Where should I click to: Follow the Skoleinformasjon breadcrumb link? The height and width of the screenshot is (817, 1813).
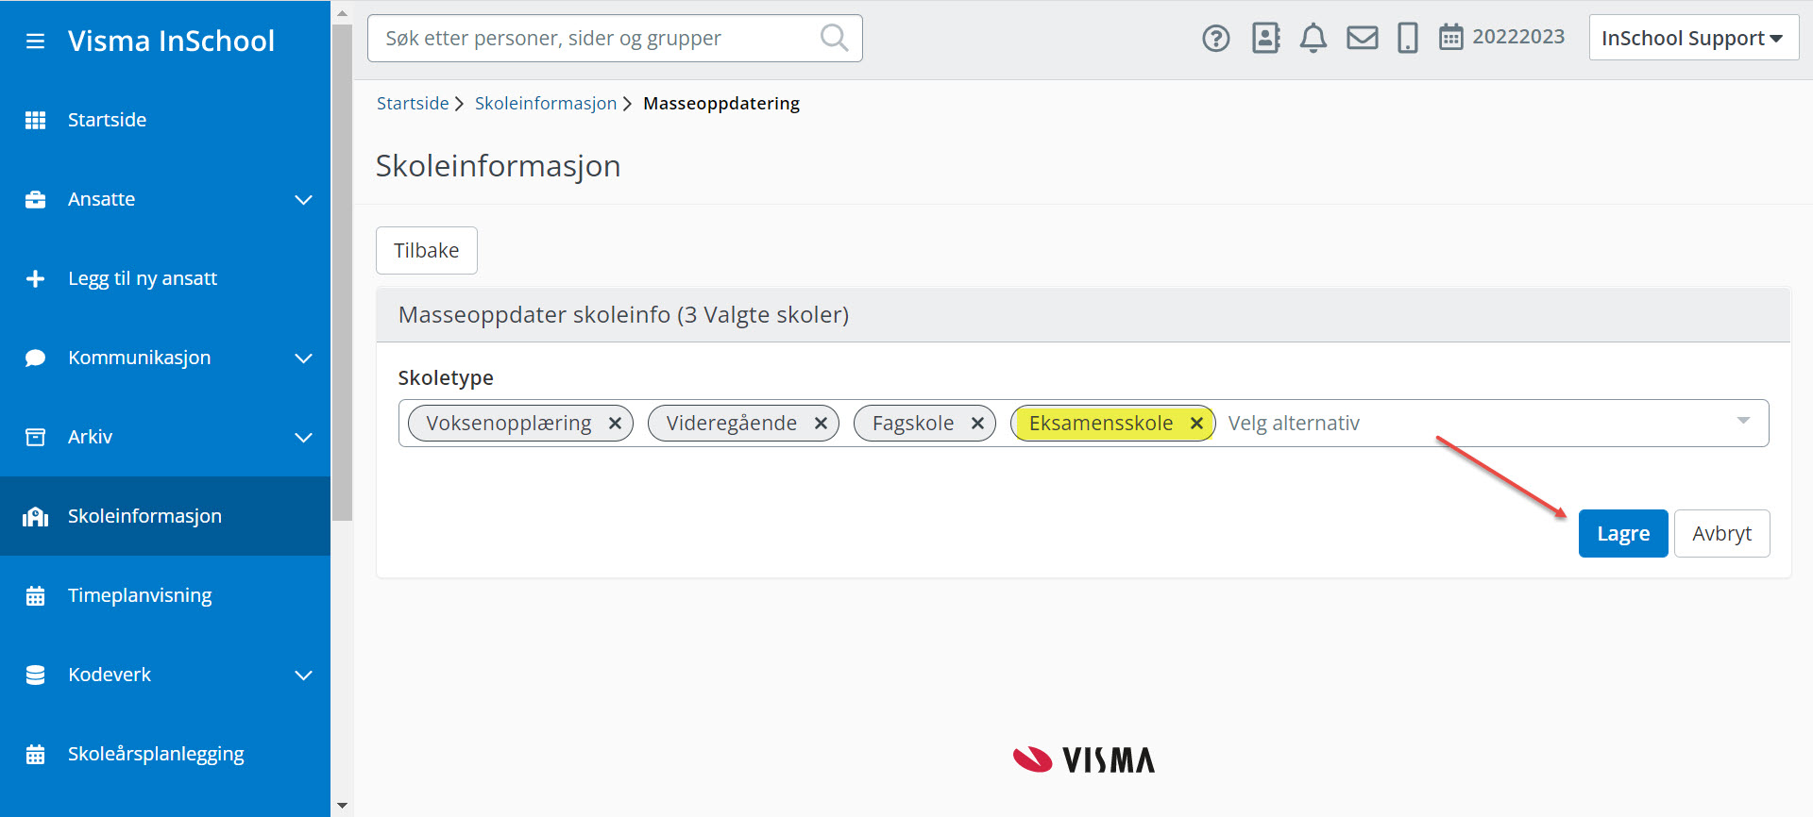545,103
